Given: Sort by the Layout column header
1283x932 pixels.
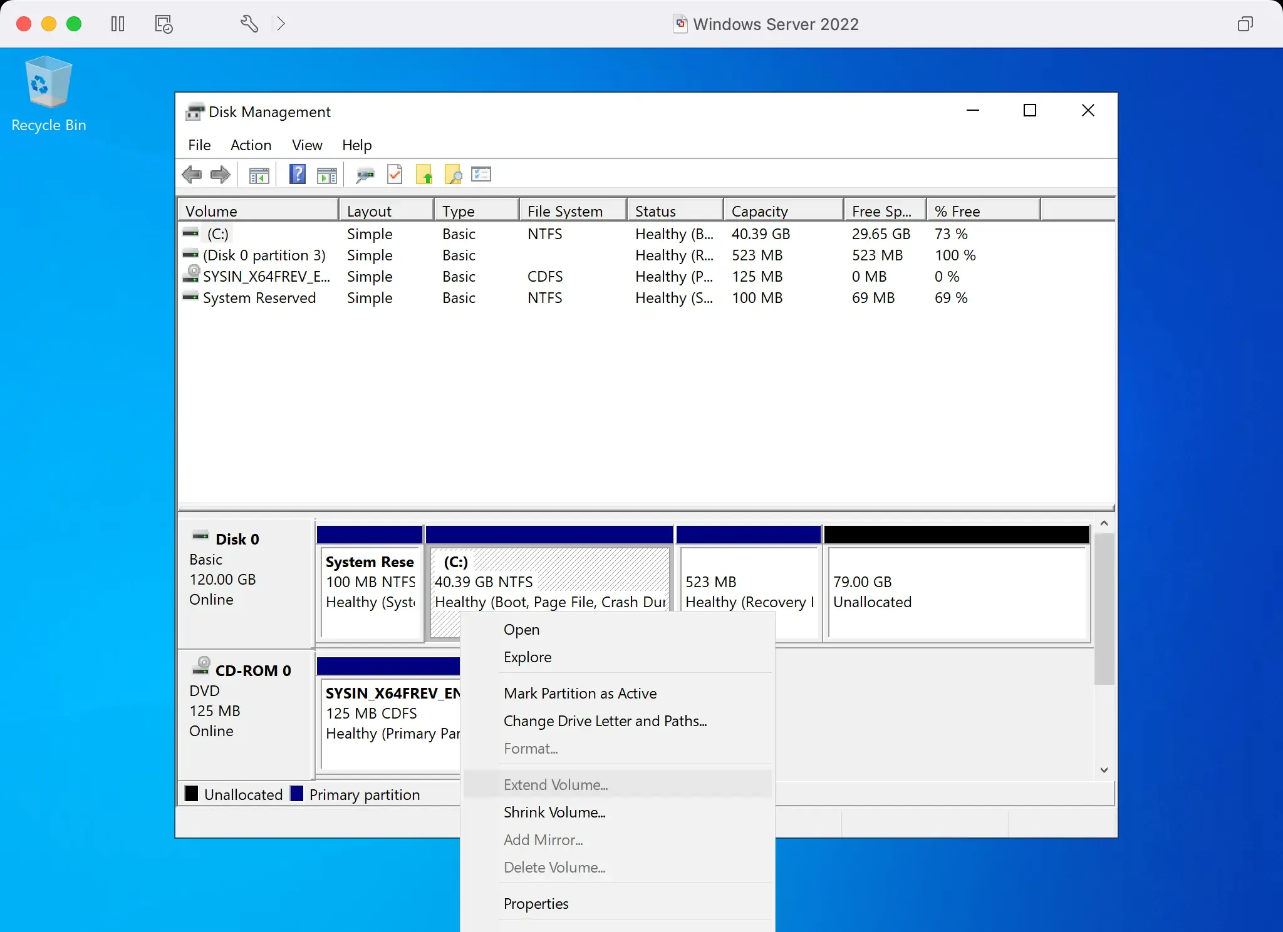Looking at the screenshot, I should (387, 211).
